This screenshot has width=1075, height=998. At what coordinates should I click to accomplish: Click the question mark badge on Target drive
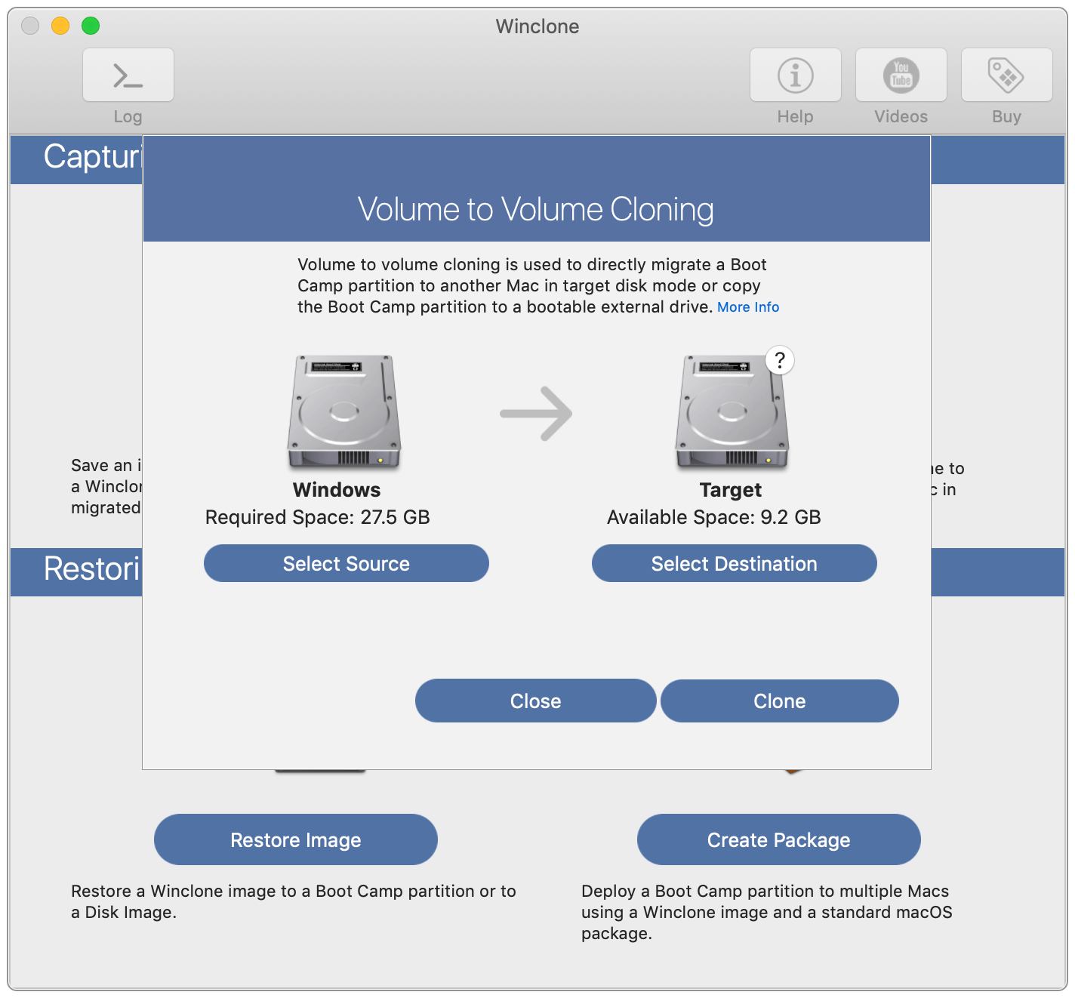tap(780, 361)
